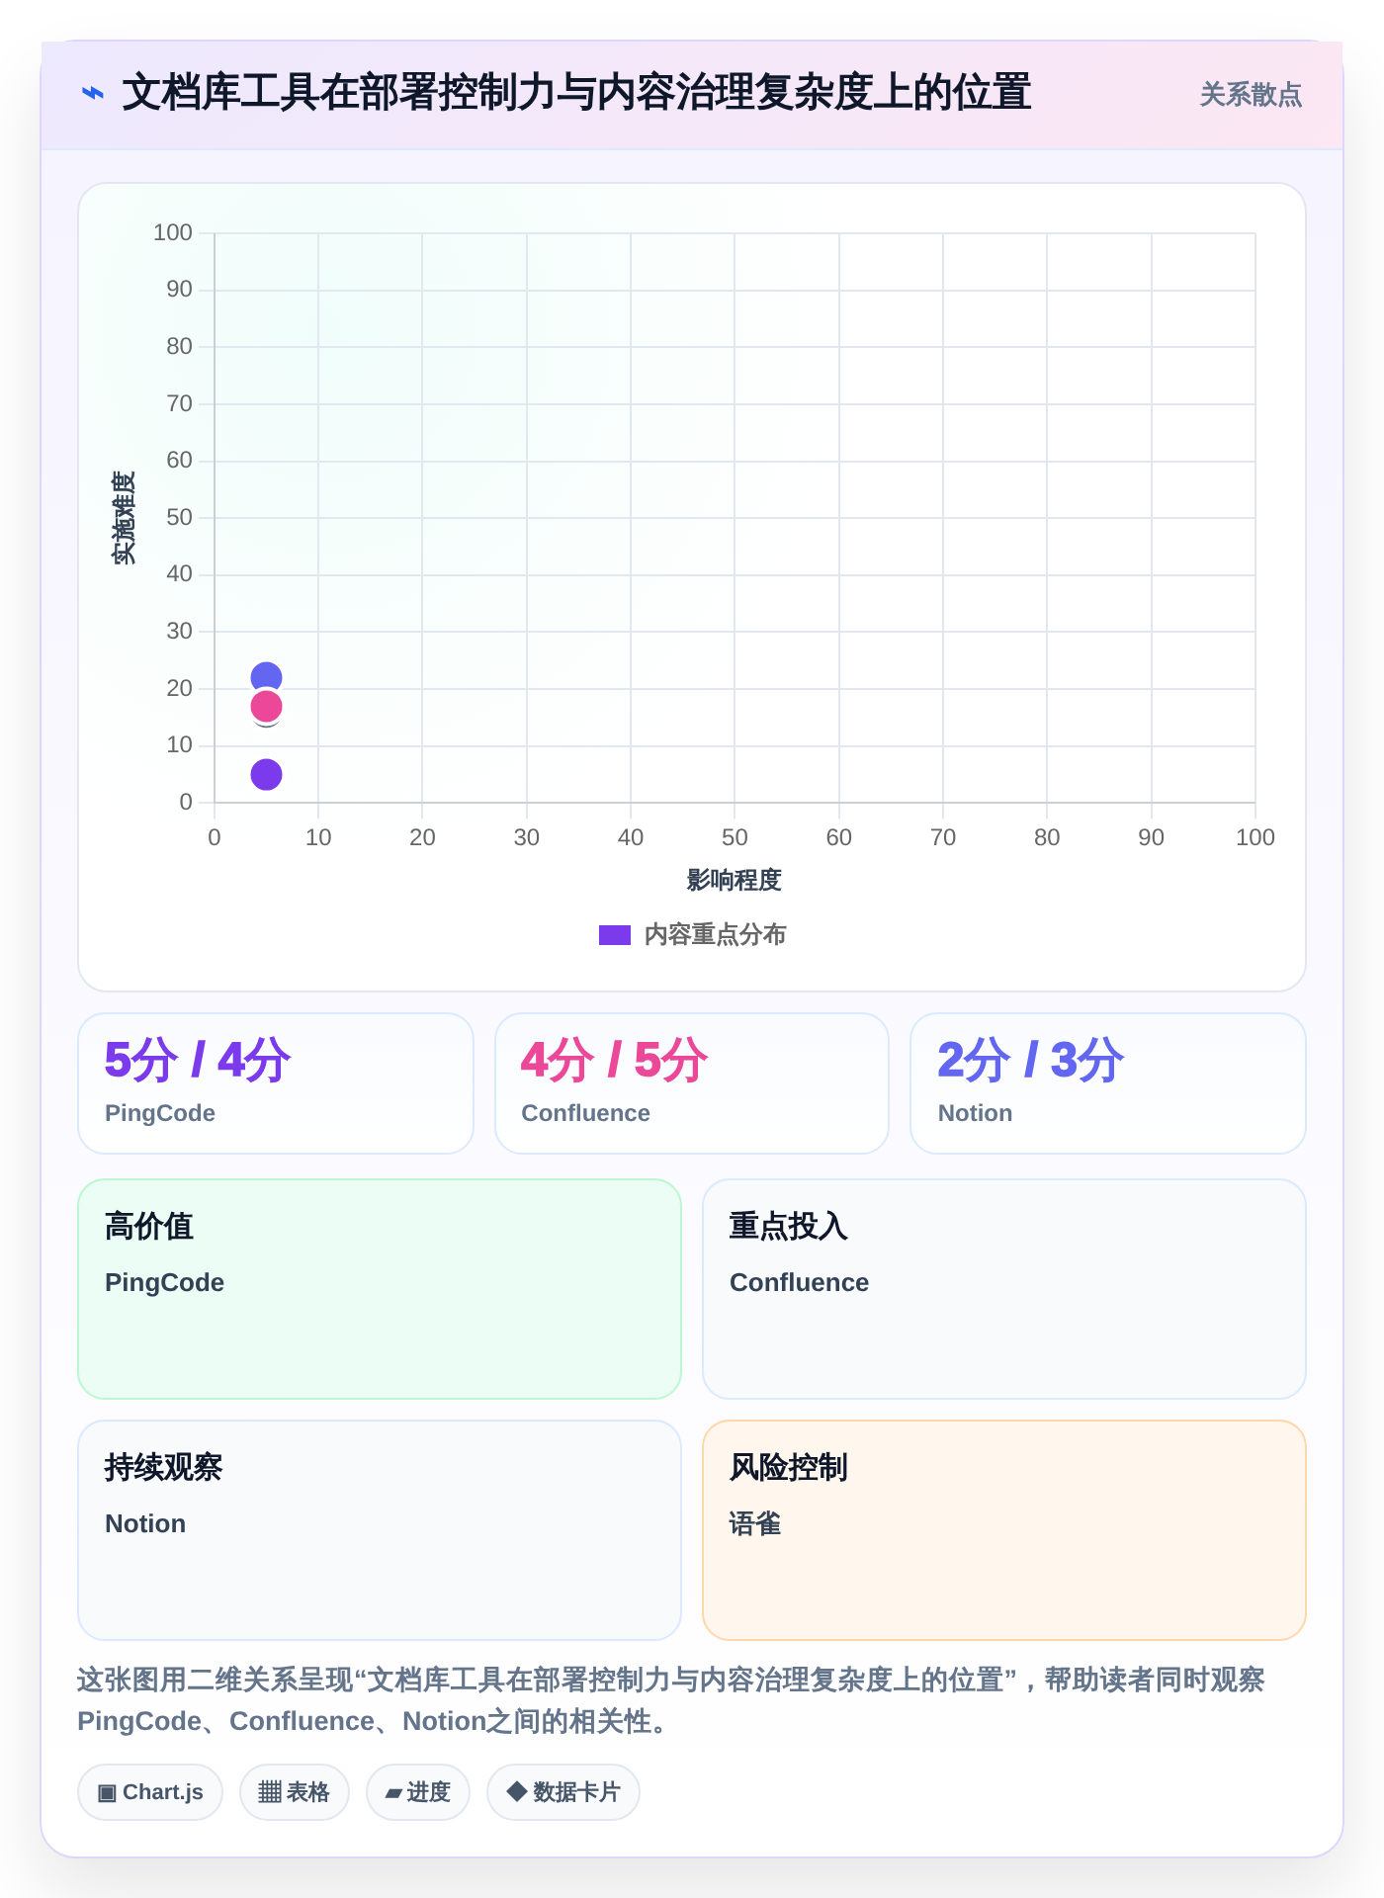Open the 持续观察 quadrant card
The height and width of the screenshot is (1898, 1384).
point(380,1530)
